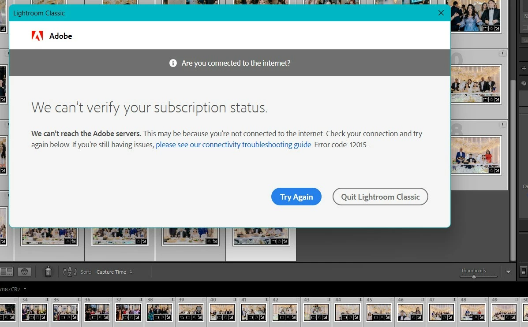Click crop badge on filmstrip photo 38
This screenshot has height=327, width=528.
coord(157,317)
